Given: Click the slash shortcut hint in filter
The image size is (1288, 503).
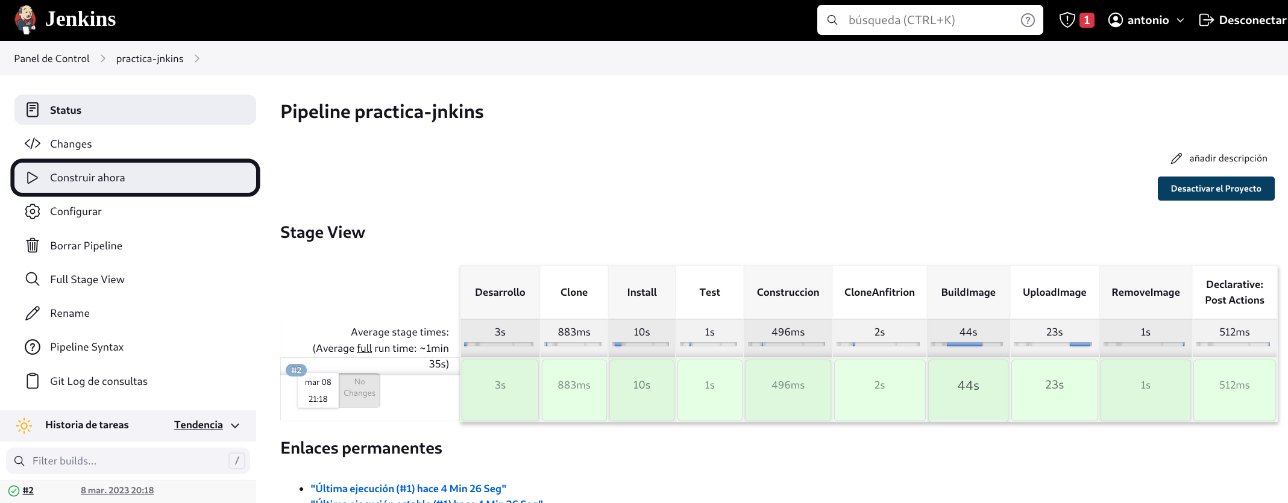Looking at the screenshot, I should tap(237, 461).
